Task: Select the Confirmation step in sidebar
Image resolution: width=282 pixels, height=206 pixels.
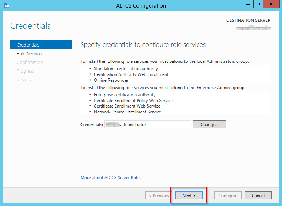Action: tap(30, 62)
